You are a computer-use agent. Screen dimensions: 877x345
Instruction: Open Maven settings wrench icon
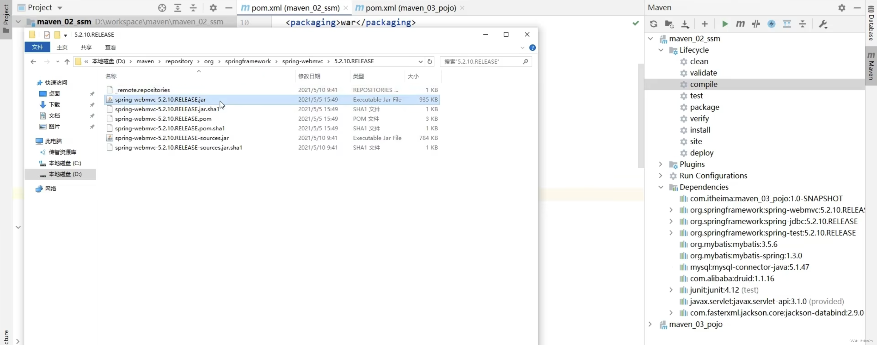point(823,24)
